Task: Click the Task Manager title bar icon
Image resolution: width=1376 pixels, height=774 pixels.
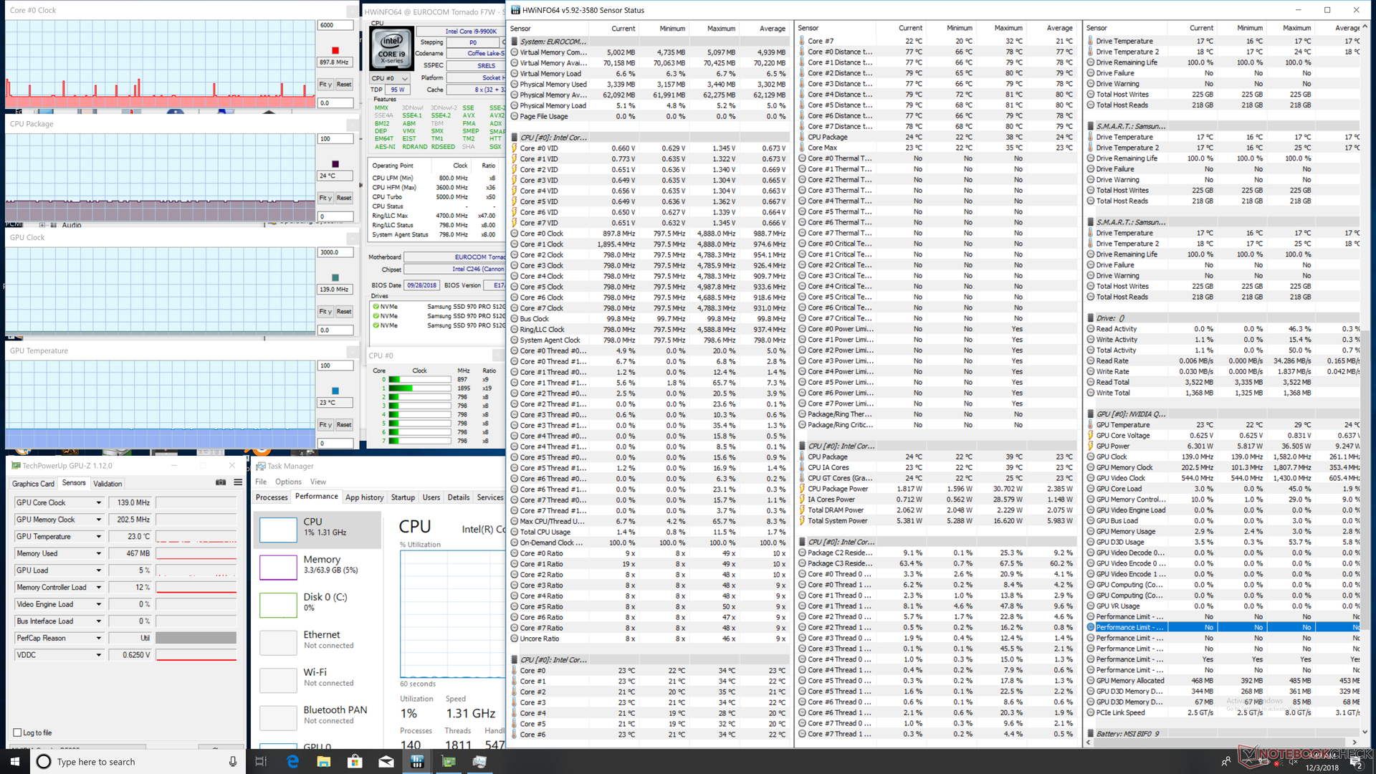Action: pos(261,466)
